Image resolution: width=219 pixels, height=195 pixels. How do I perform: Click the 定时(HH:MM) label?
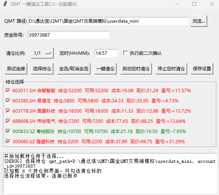point(75,53)
